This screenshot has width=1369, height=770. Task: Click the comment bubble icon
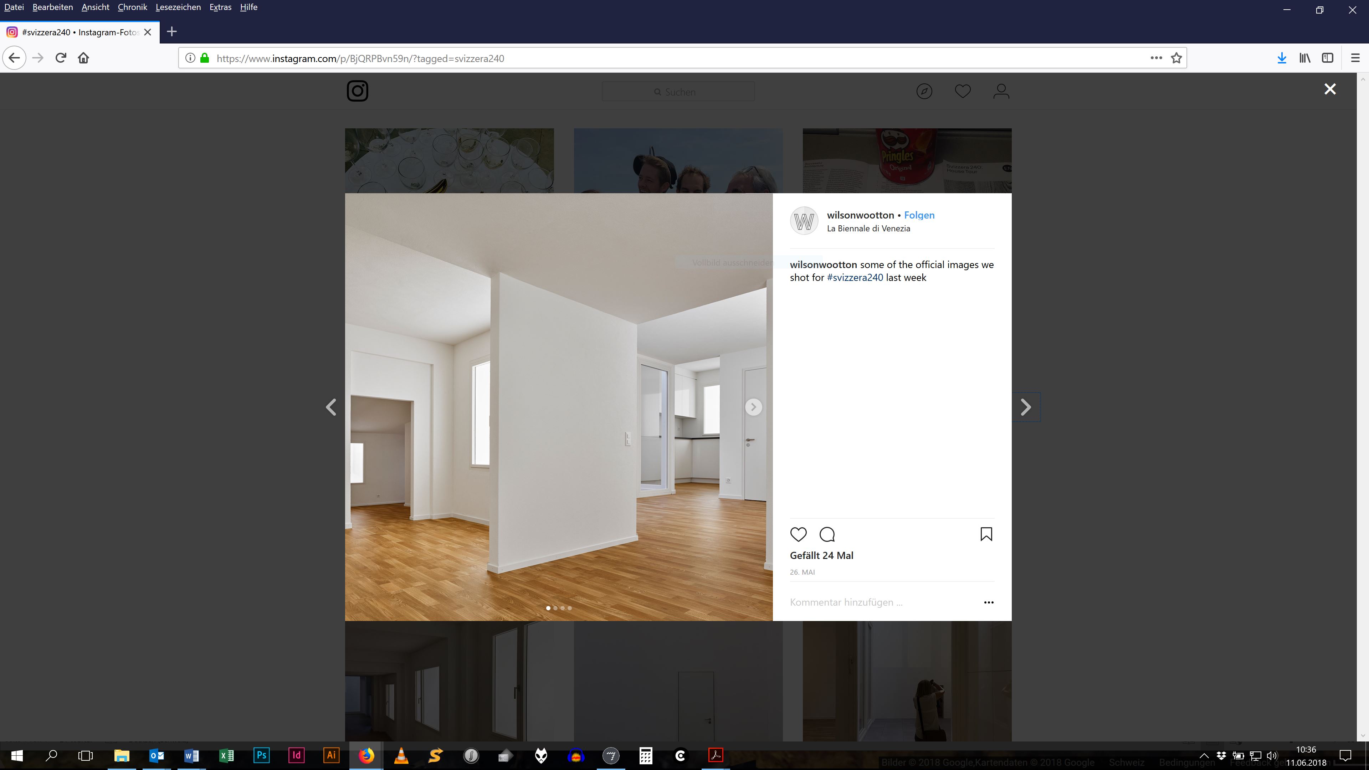[827, 534]
